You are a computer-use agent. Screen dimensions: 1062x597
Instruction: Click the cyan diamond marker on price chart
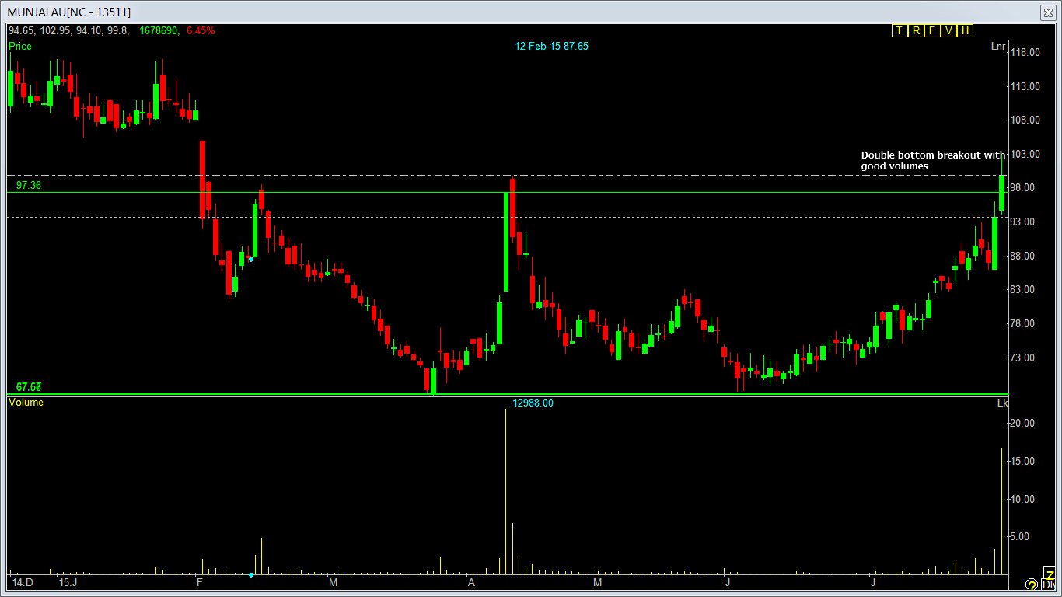click(x=250, y=259)
